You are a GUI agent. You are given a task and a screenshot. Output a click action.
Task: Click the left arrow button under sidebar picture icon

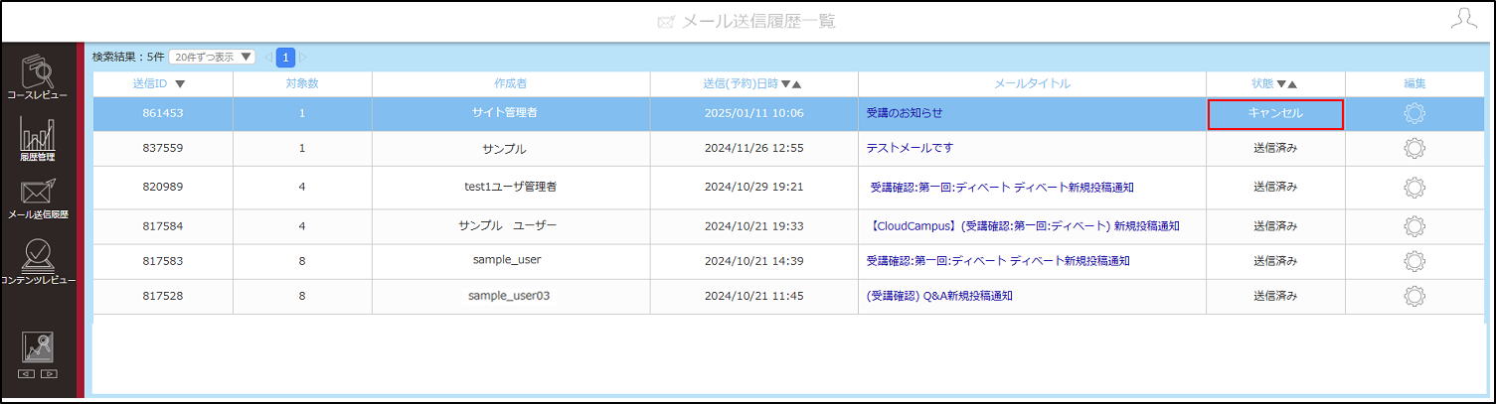[27, 374]
